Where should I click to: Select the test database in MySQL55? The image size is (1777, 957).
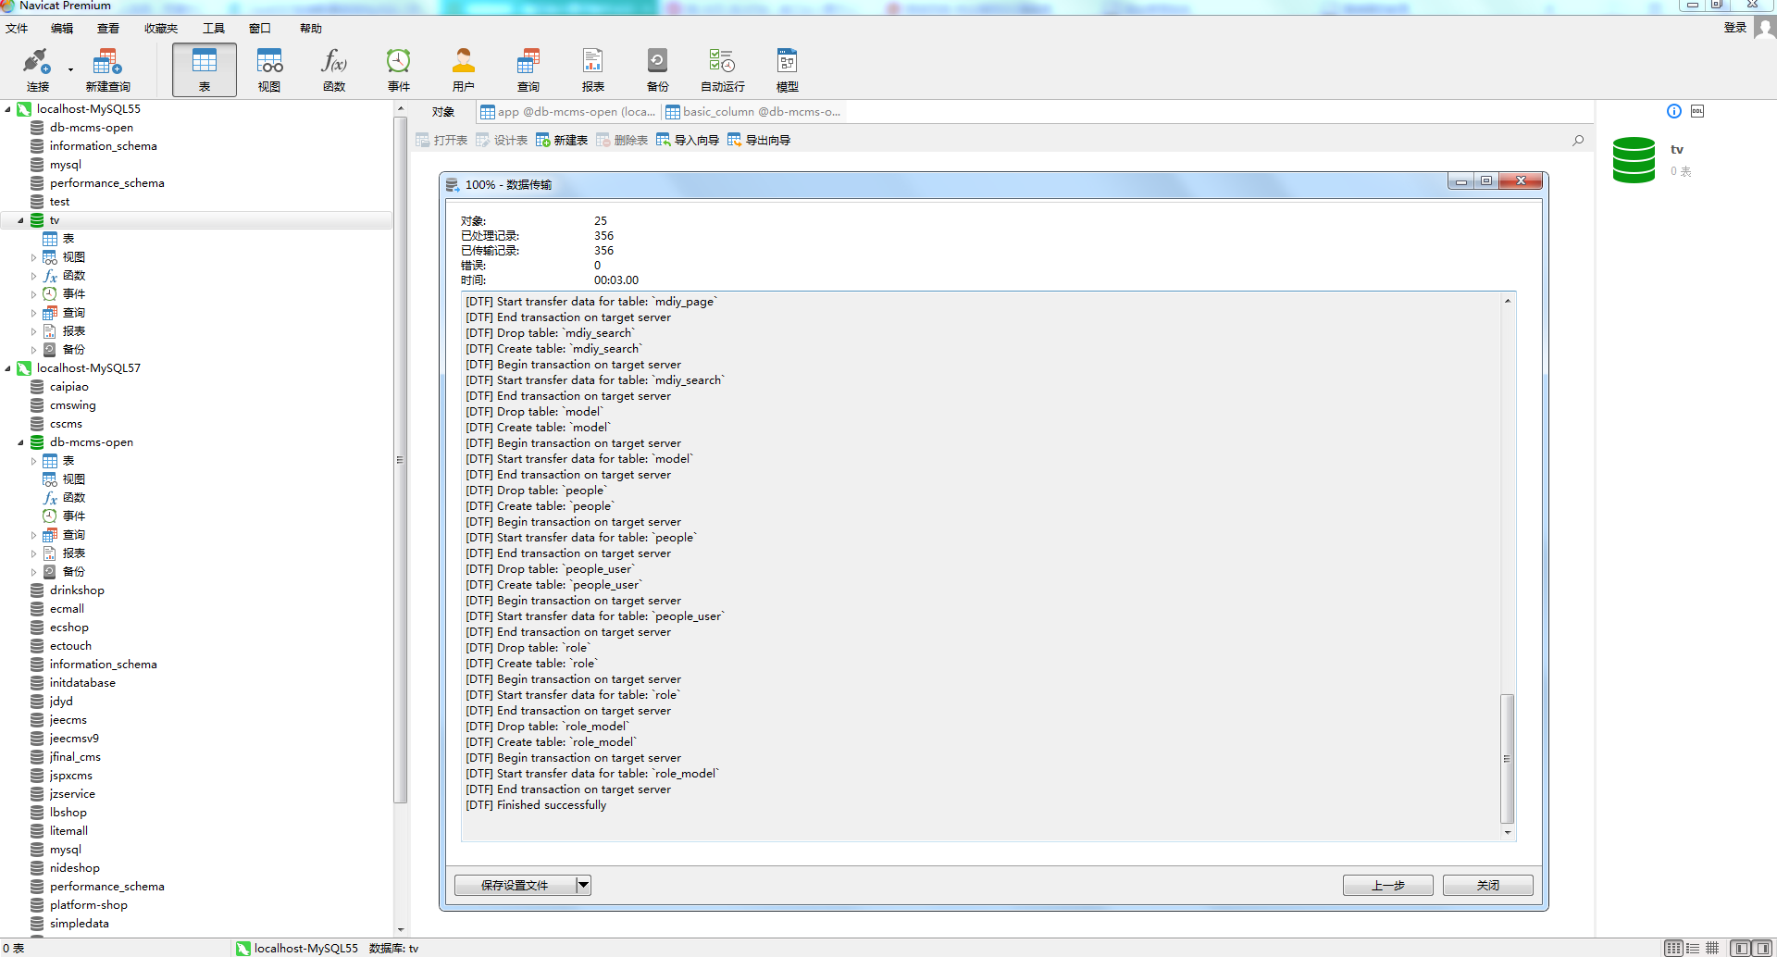(x=59, y=202)
